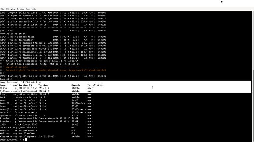
Task: Click the 'i386' name entry
Action: tap(3, 124)
